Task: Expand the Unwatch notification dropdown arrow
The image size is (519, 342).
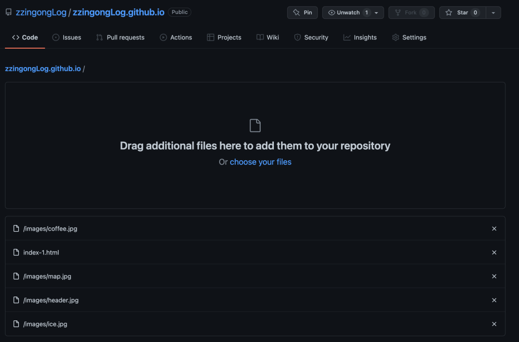Action: click(376, 13)
